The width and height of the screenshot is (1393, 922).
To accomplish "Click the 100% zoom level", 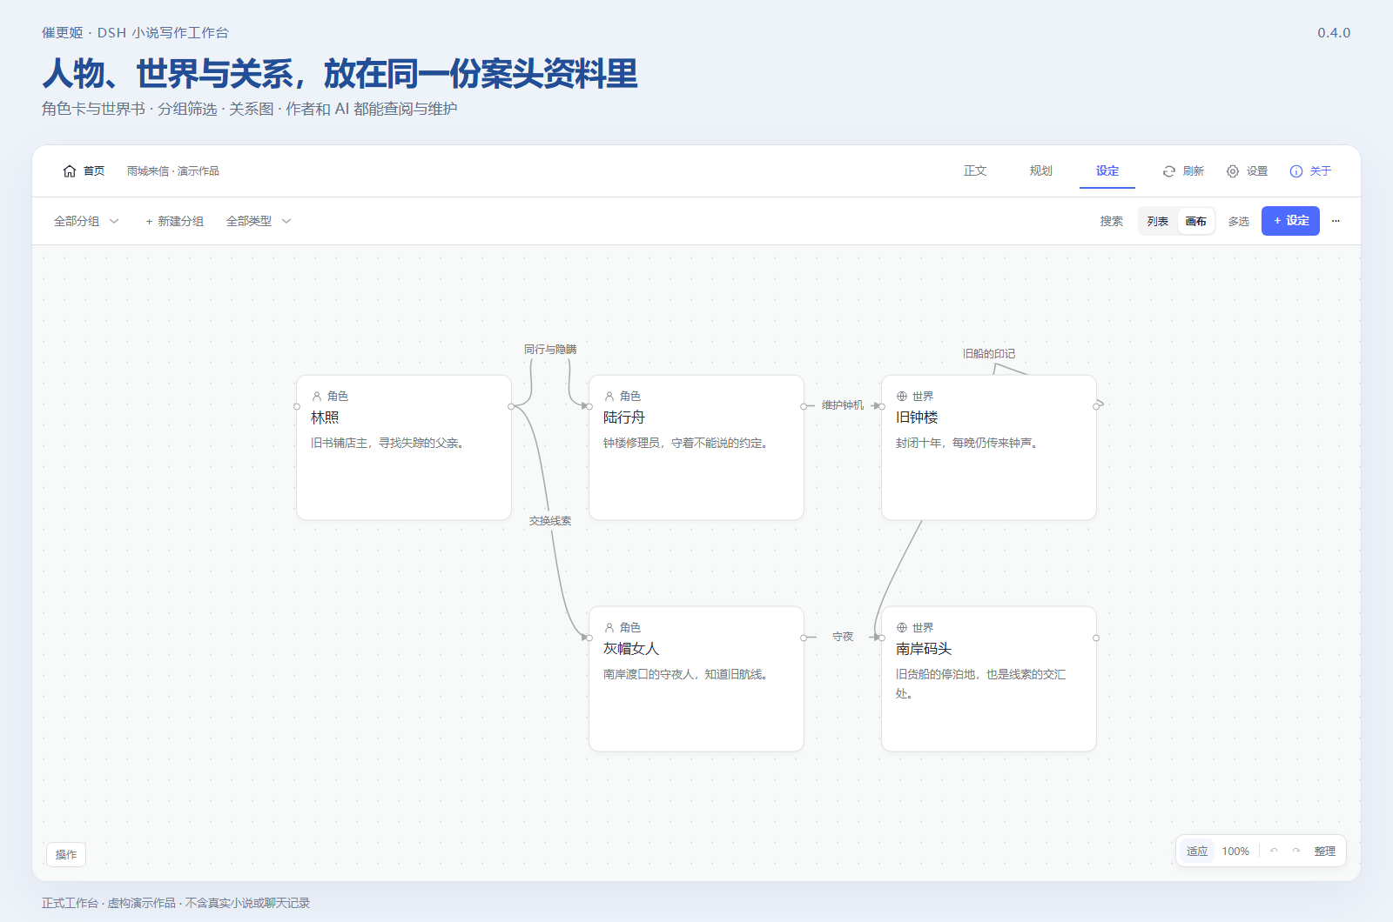I will 1235,851.
